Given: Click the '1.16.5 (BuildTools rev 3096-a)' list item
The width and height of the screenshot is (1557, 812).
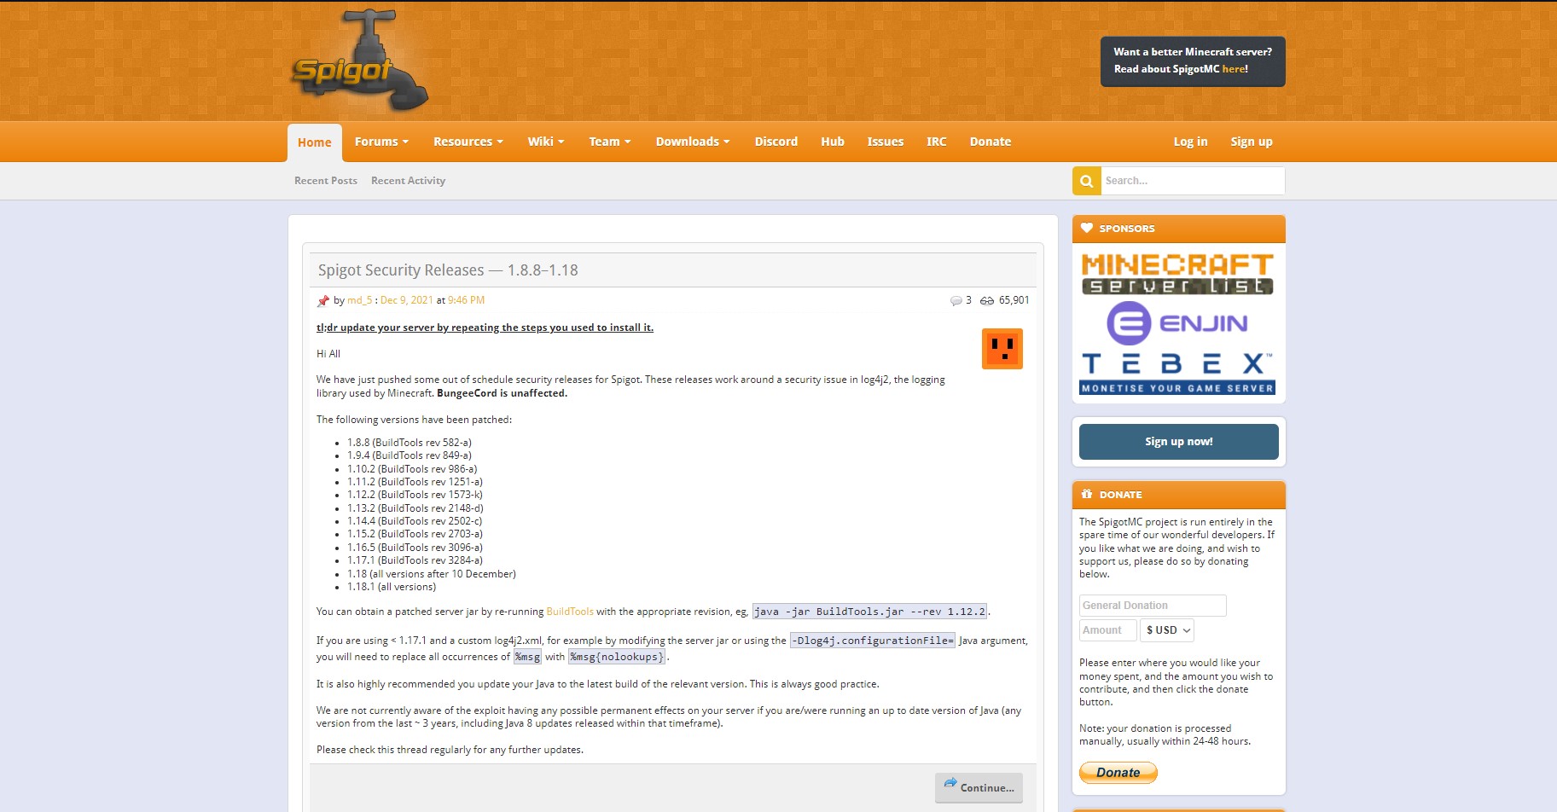Looking at the screenshot, I should pos(415,548).
